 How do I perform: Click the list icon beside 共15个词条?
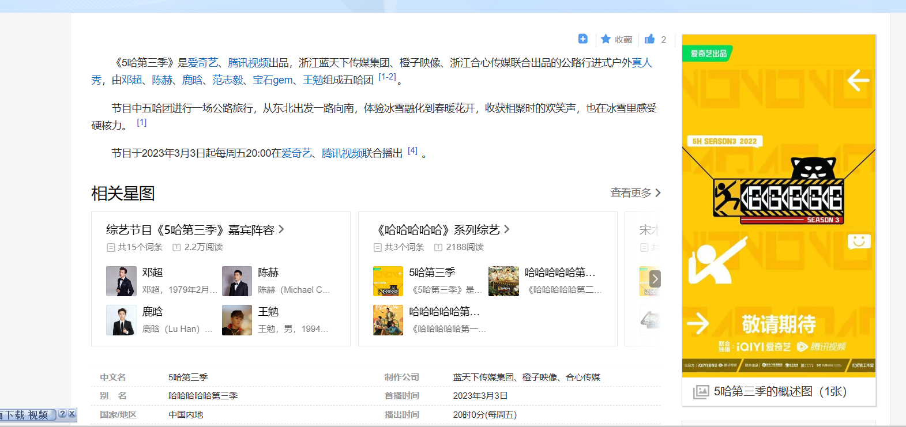tap(111, 247)
